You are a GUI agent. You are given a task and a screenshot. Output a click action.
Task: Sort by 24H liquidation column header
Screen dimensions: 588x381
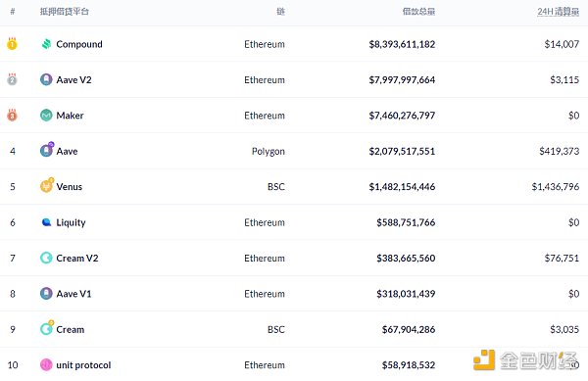coord(558,12)
